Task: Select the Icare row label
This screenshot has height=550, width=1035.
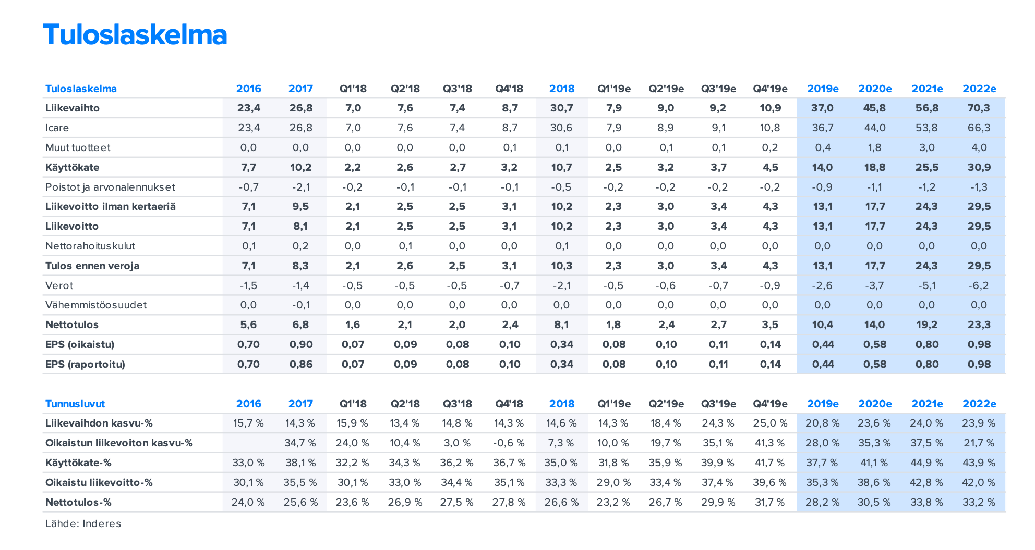Action: [x=57, y=128]
